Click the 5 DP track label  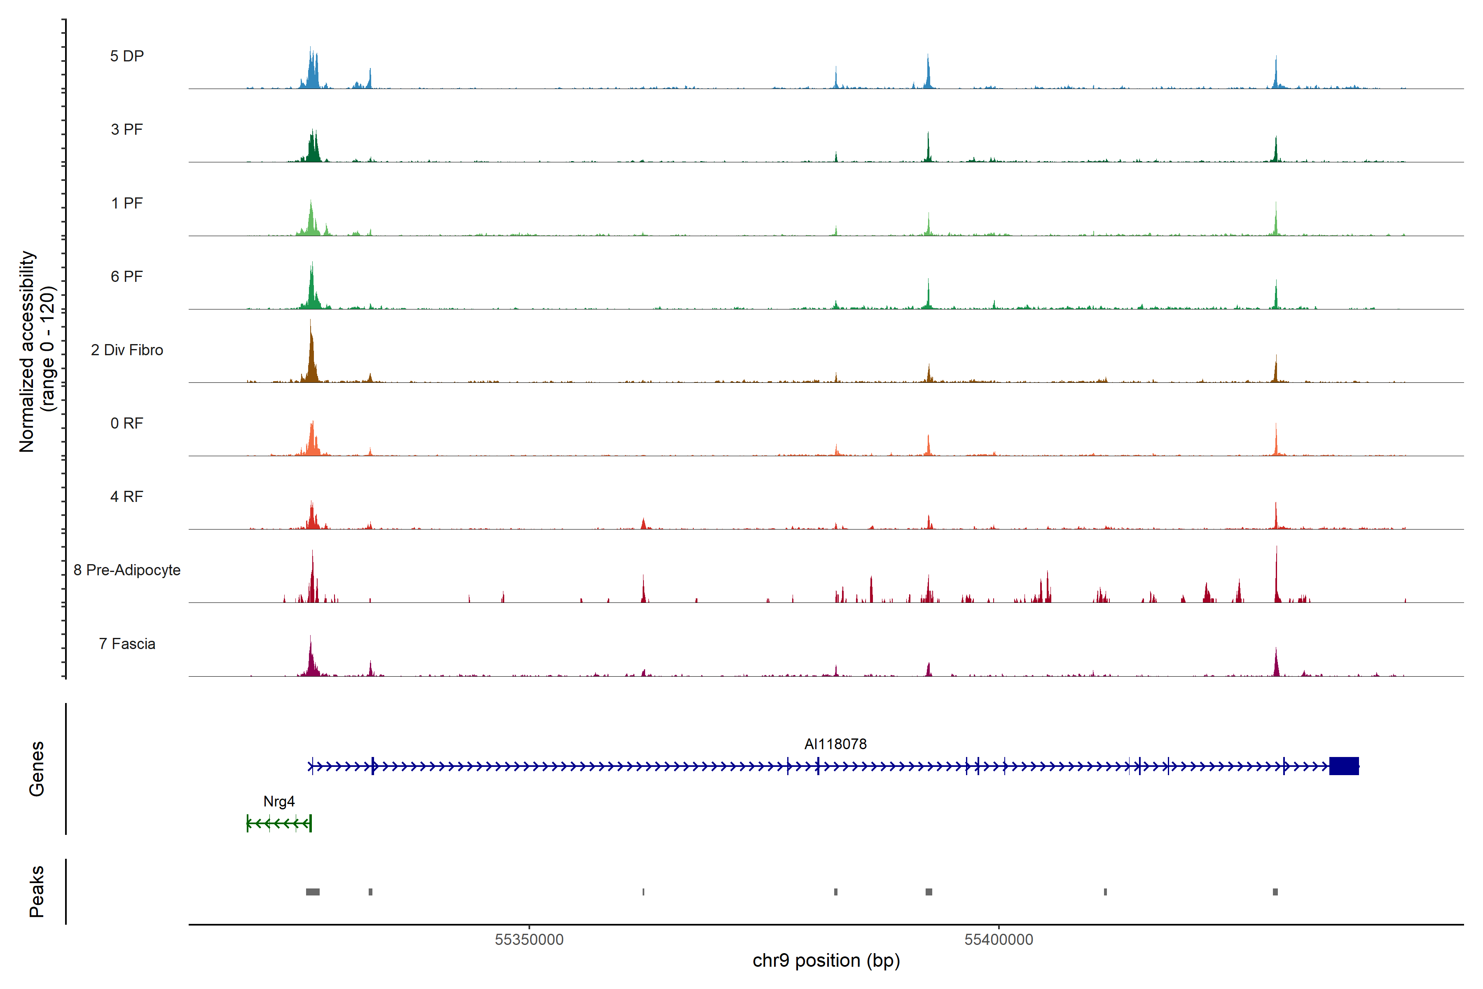pos(127,56)
